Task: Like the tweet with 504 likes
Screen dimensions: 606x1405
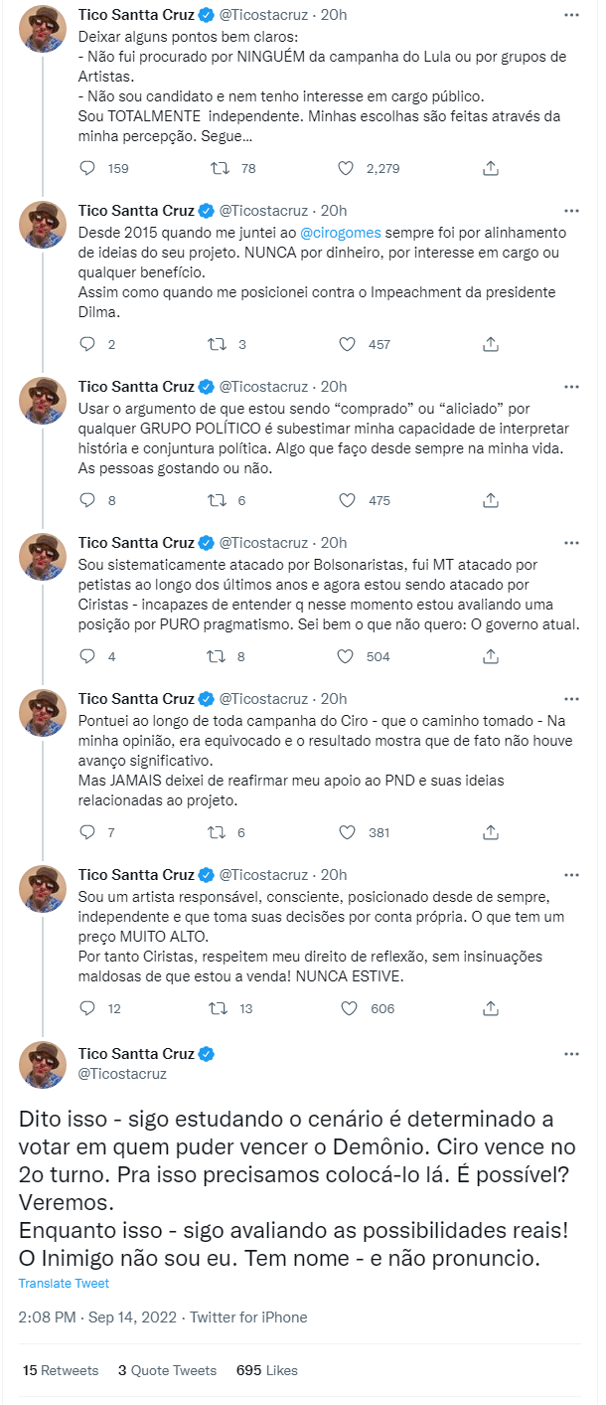Action: coord(347,656)
